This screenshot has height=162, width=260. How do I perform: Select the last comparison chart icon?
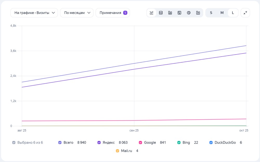pyautogui.click(x=198, y=13)
